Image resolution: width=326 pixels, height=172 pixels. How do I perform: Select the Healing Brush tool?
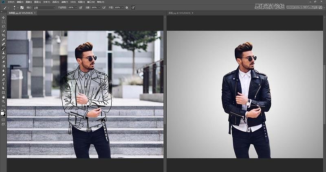[3, 44]
